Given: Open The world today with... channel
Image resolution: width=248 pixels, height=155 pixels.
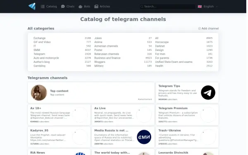Looking at the screenshot, I should tap(123, 152).
